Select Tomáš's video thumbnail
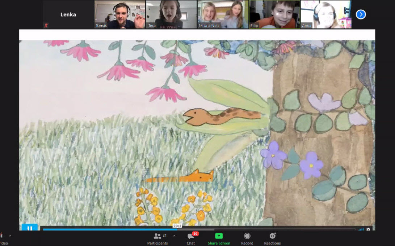Image resolution: width=395 pixels, height=246 pixels. tap(120, 14)
